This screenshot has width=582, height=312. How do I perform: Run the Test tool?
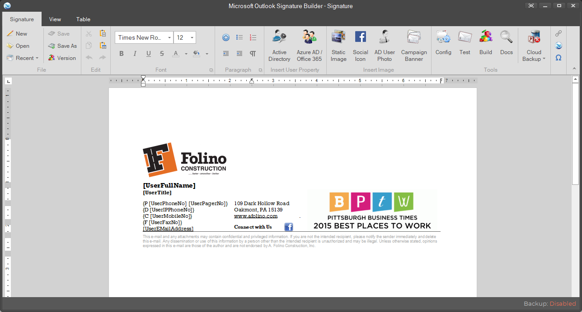(465, 43)
